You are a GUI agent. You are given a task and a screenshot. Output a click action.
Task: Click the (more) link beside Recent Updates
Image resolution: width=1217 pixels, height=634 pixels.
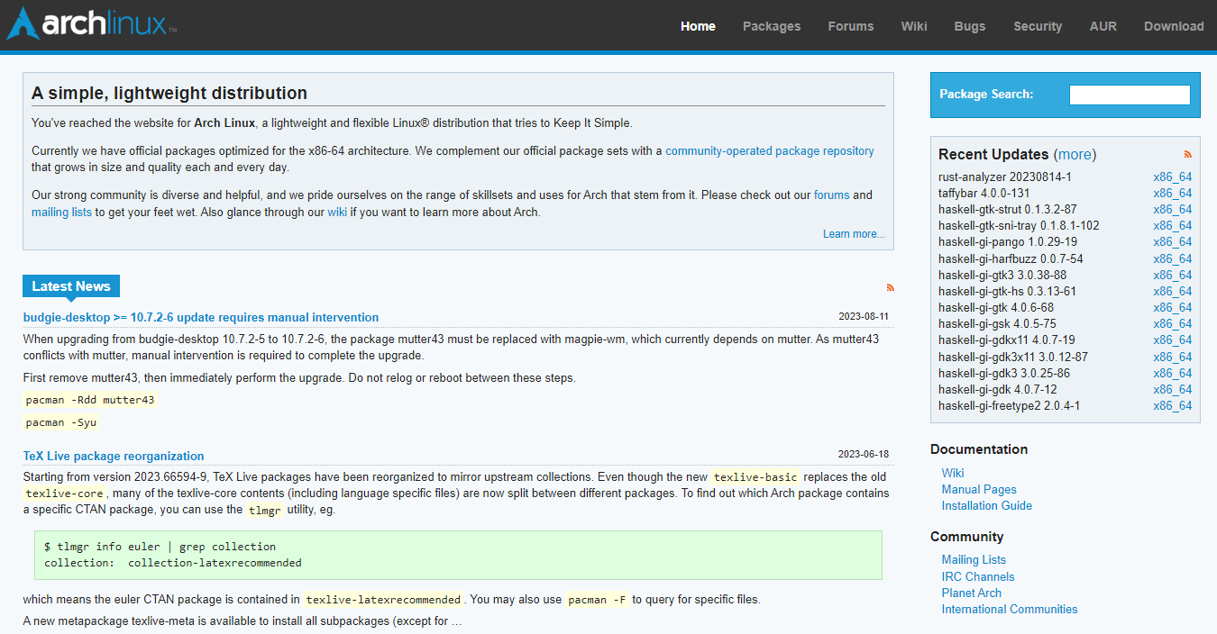click(x=1075, y=155)
